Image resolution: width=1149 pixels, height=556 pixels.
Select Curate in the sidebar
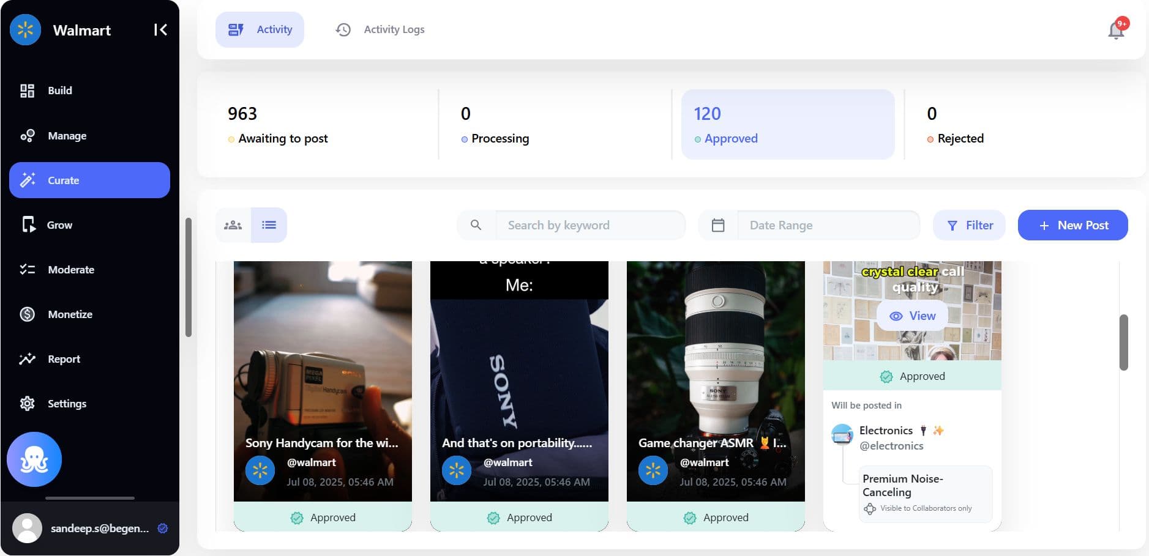pyautogui.click(x=89, y=180)
